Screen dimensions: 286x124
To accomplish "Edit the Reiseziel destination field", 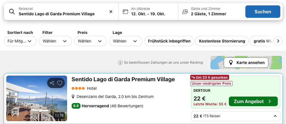I will click(61, 12).
